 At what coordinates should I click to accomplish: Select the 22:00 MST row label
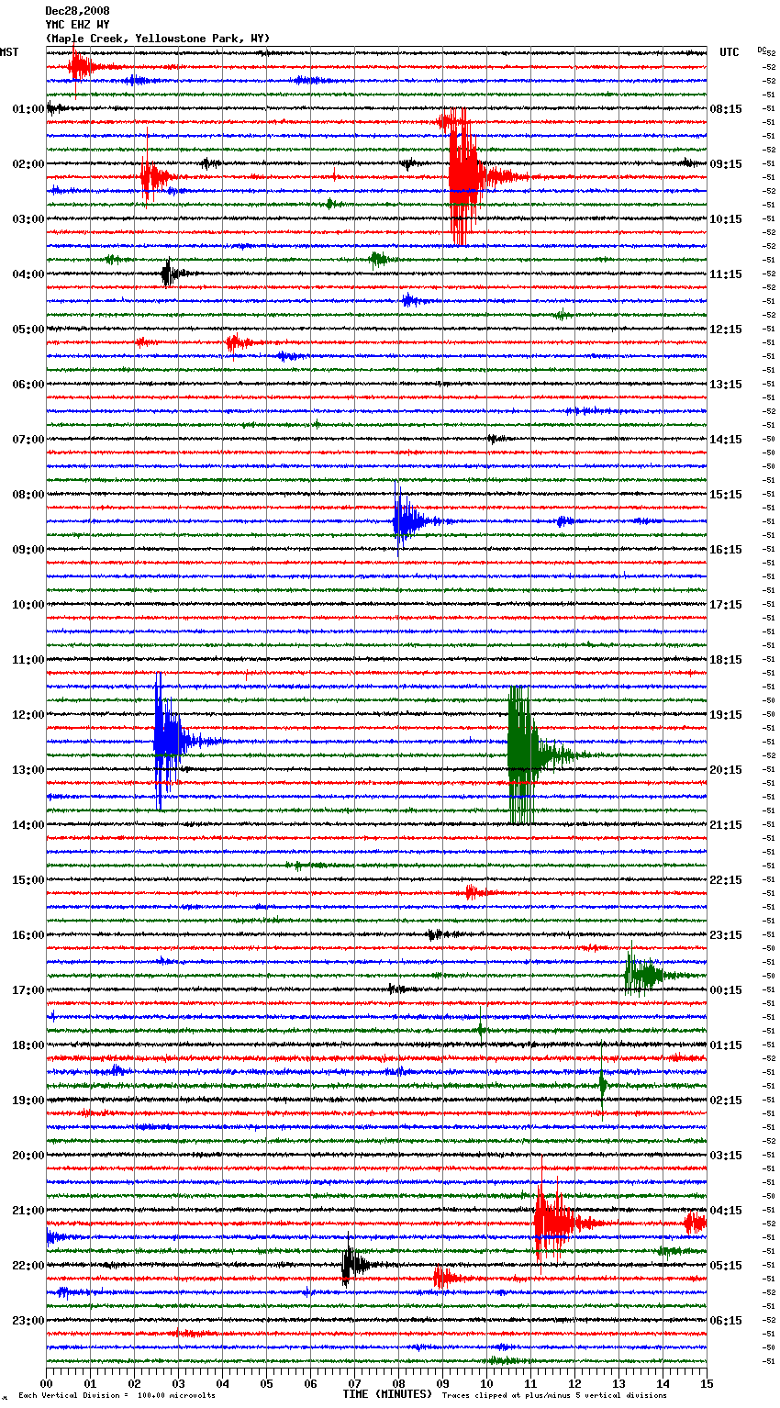pos(28,1266)
